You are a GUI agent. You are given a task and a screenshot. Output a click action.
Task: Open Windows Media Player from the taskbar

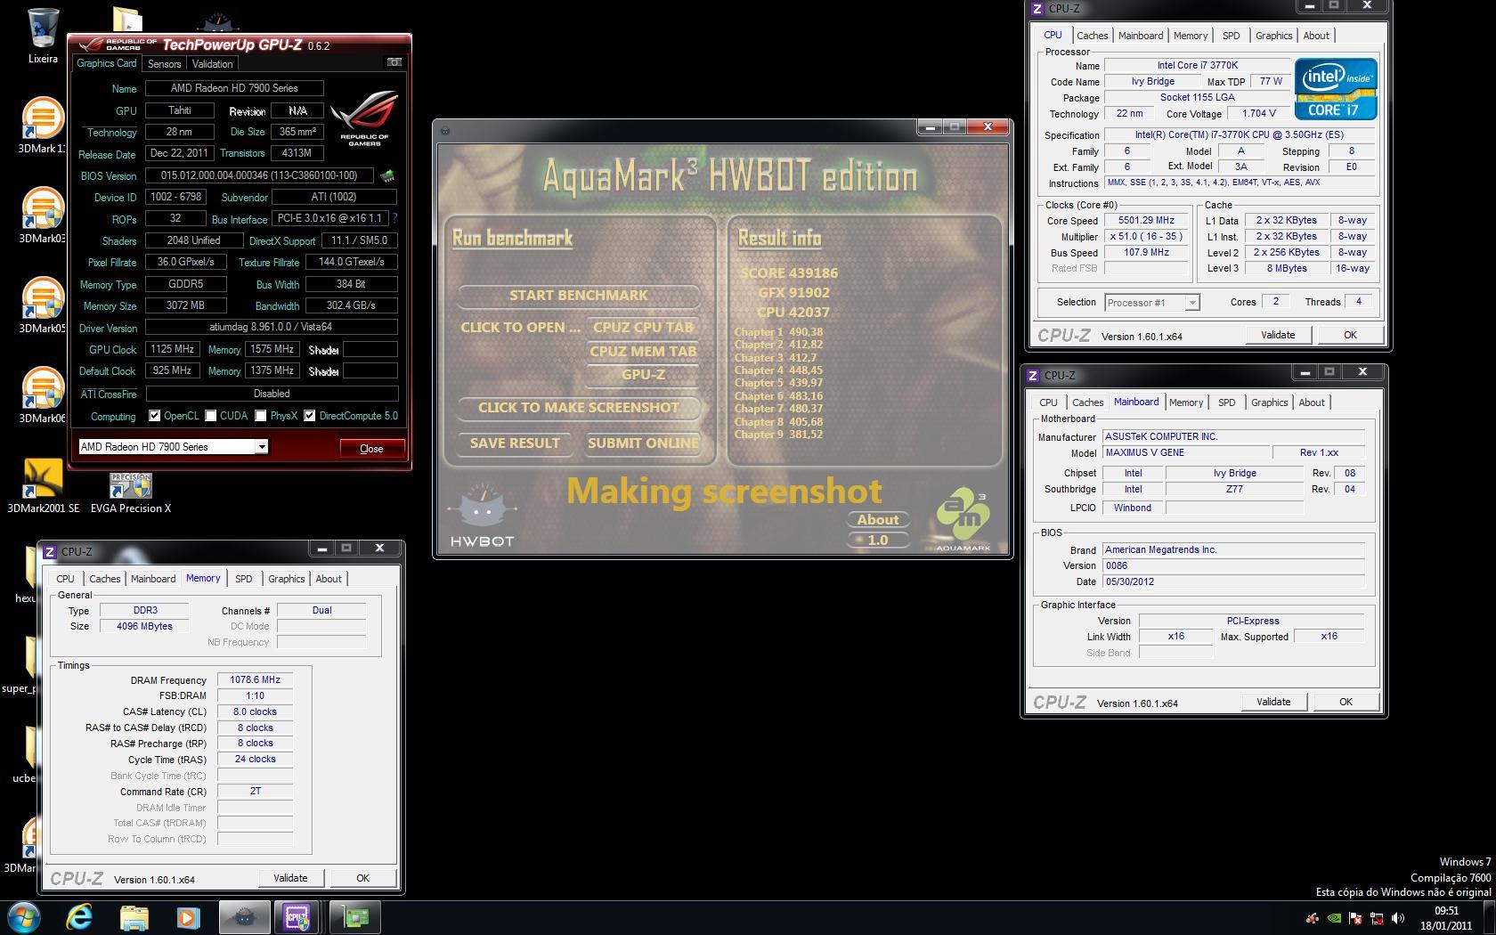point(188,917)
